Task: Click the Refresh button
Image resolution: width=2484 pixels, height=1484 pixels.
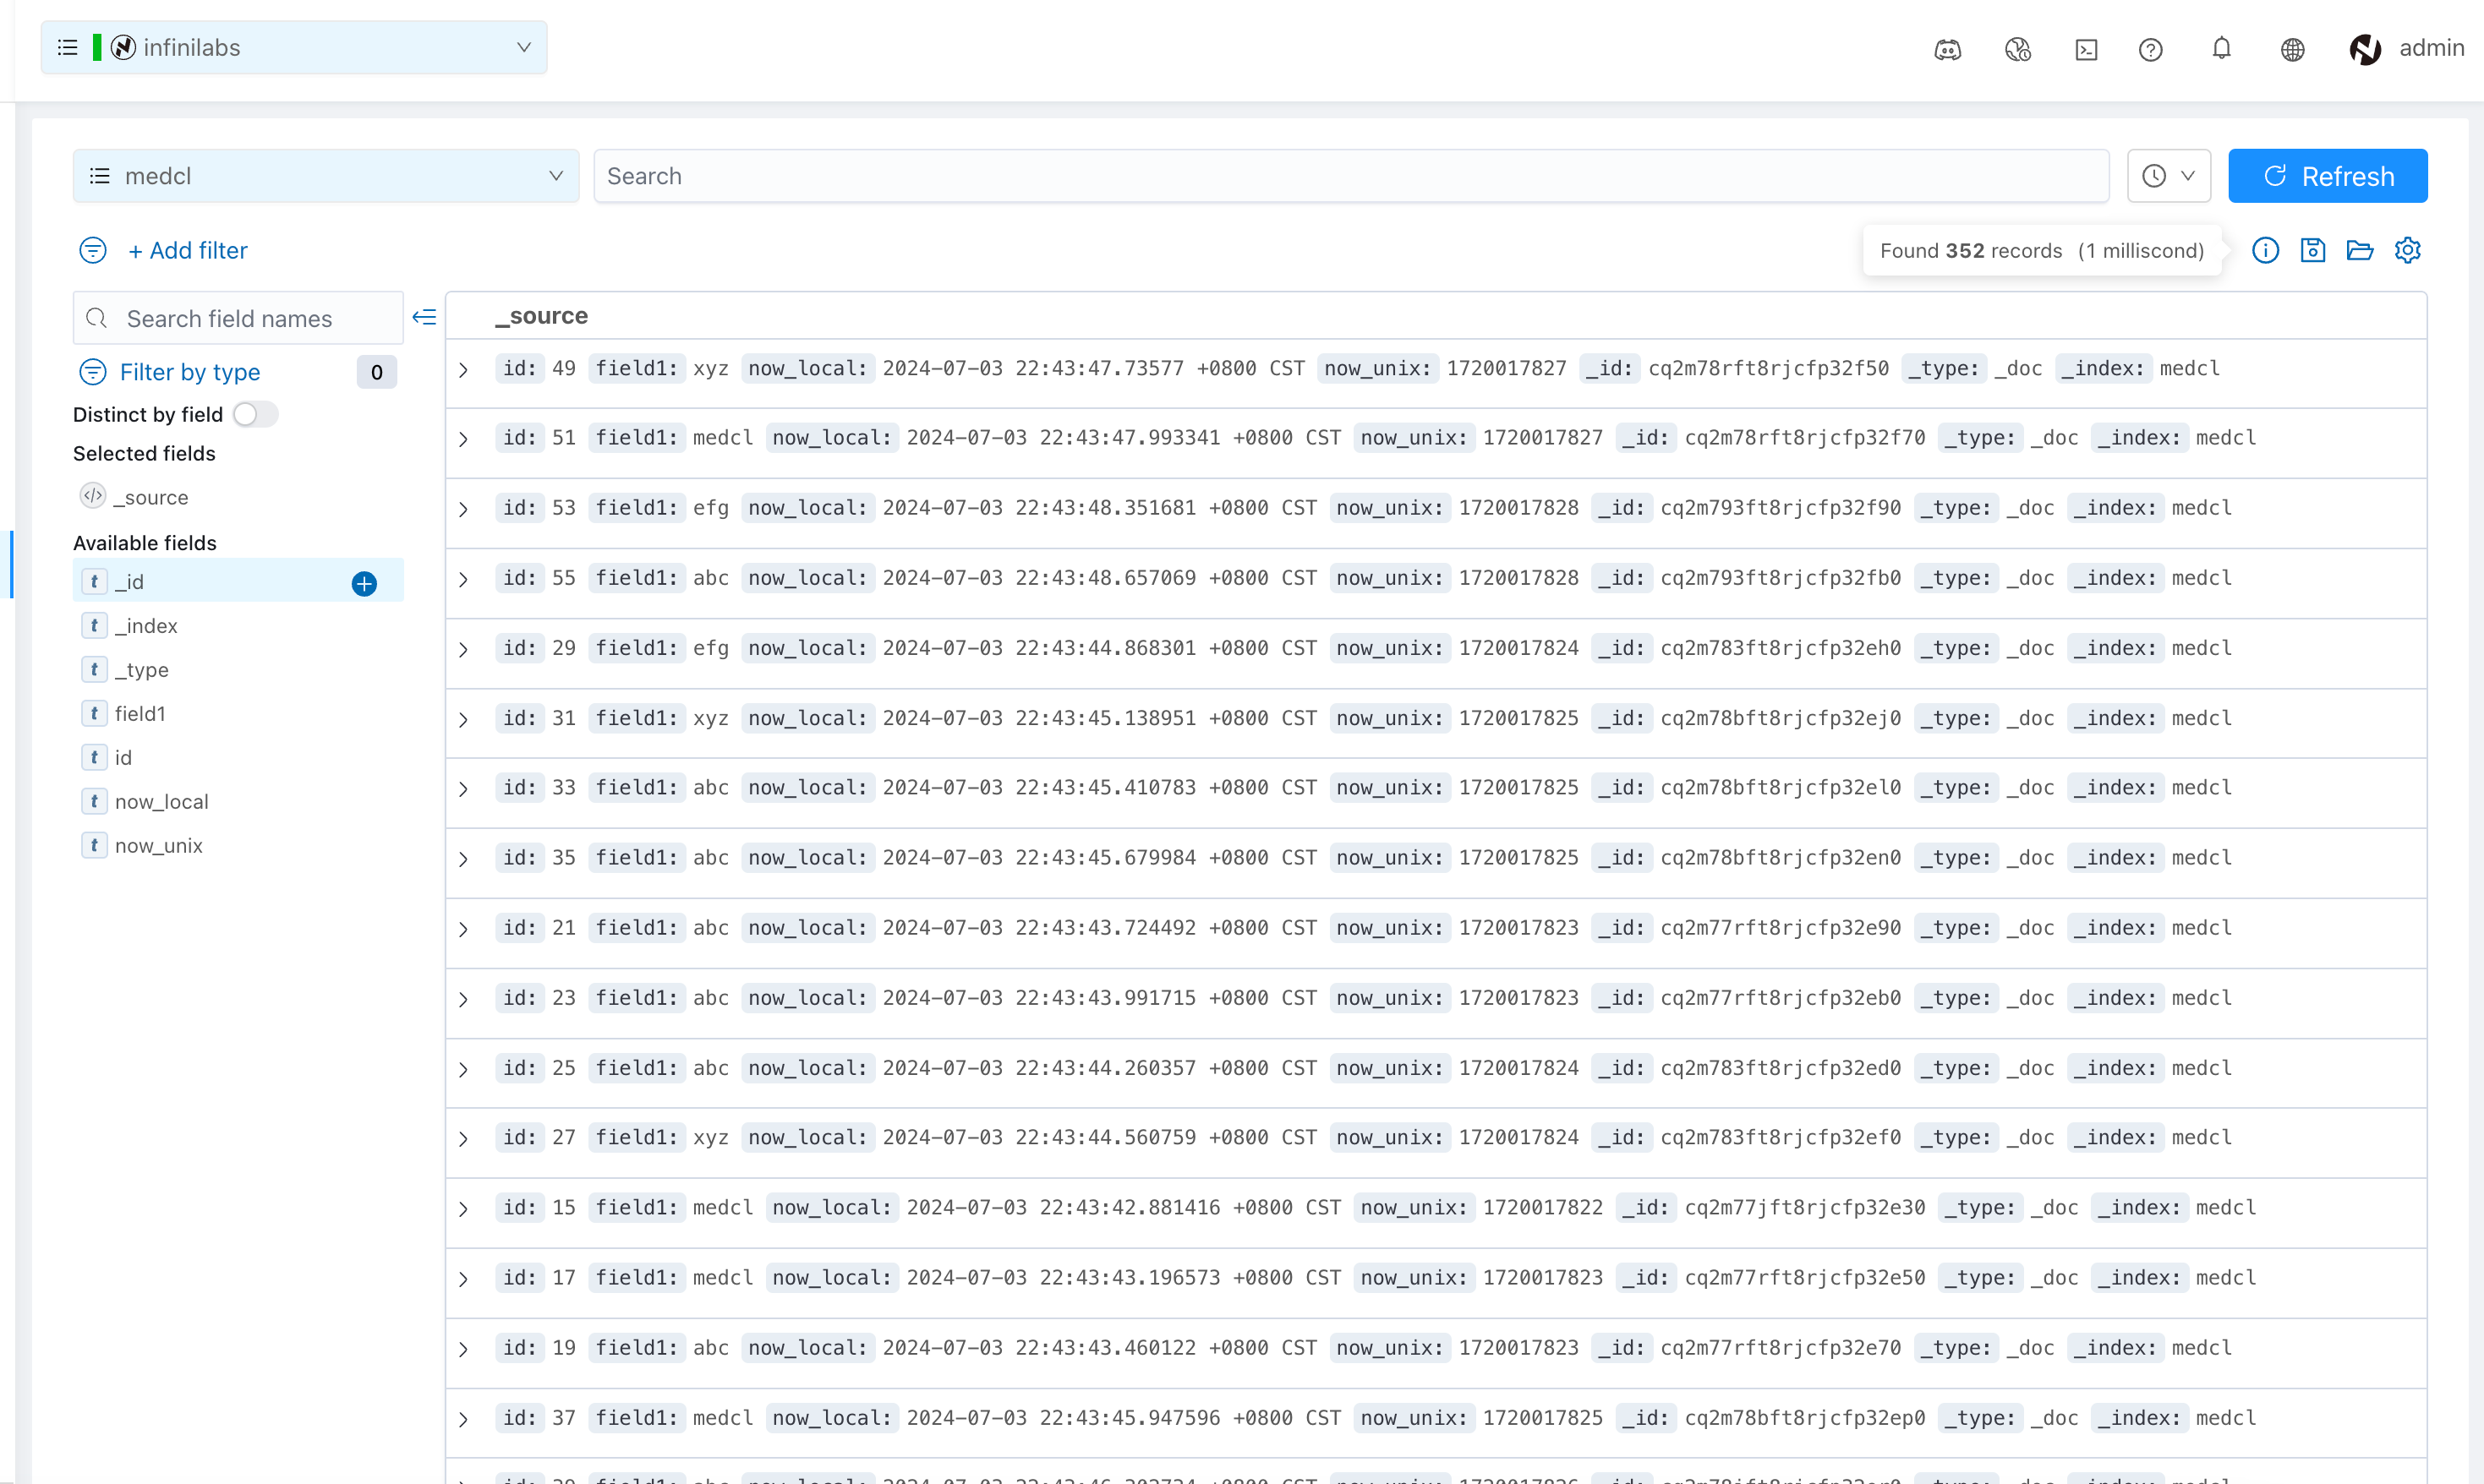Action: tap(2327, 176)
